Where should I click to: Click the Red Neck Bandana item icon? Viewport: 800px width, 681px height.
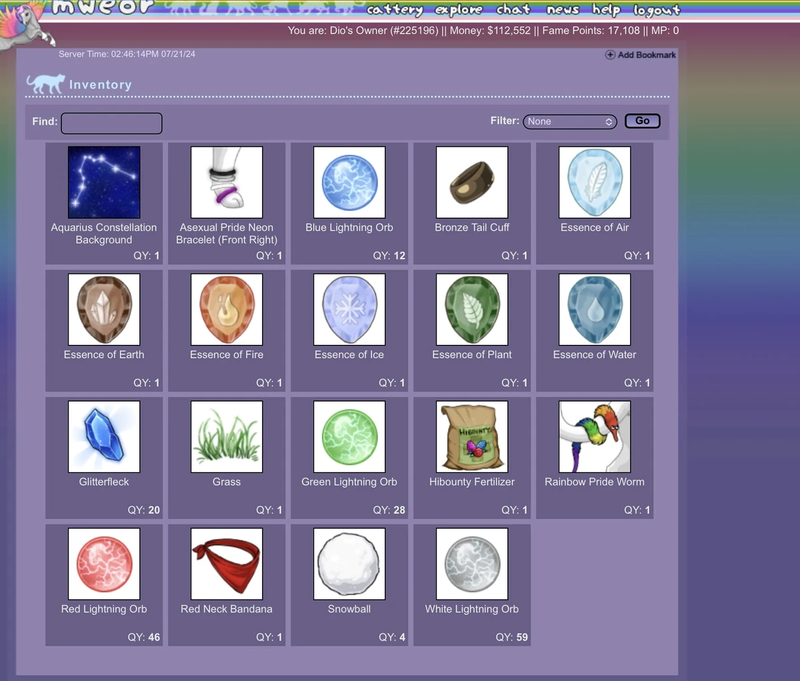(x=226, y=564)
